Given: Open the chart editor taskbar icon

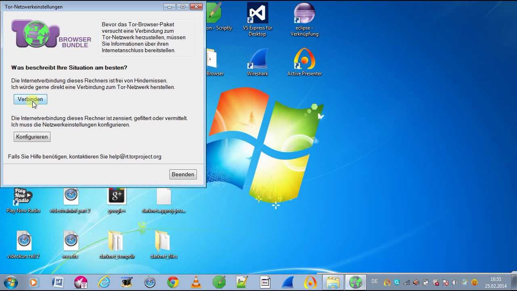Looking at the screenshot, I should pyautogui.click(x=242, y=282).
